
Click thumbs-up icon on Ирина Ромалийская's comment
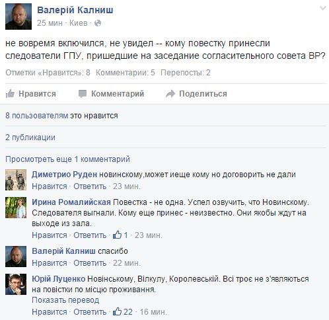117,235
